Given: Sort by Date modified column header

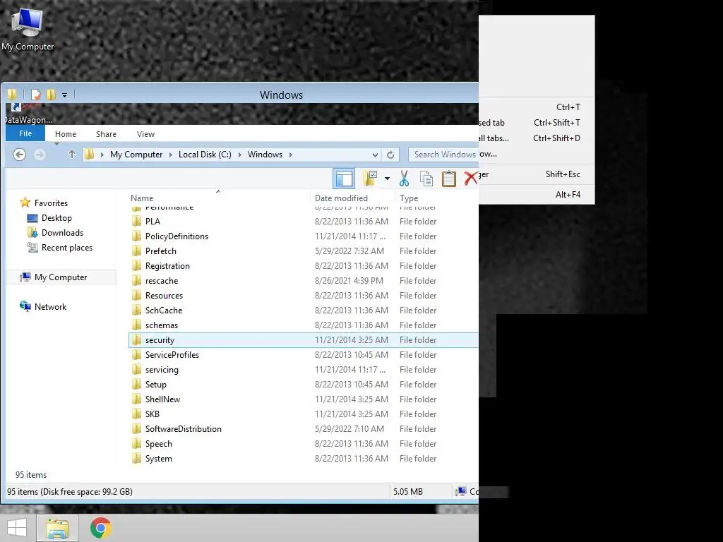Looking at the screenshot, I should pos(341,198).
